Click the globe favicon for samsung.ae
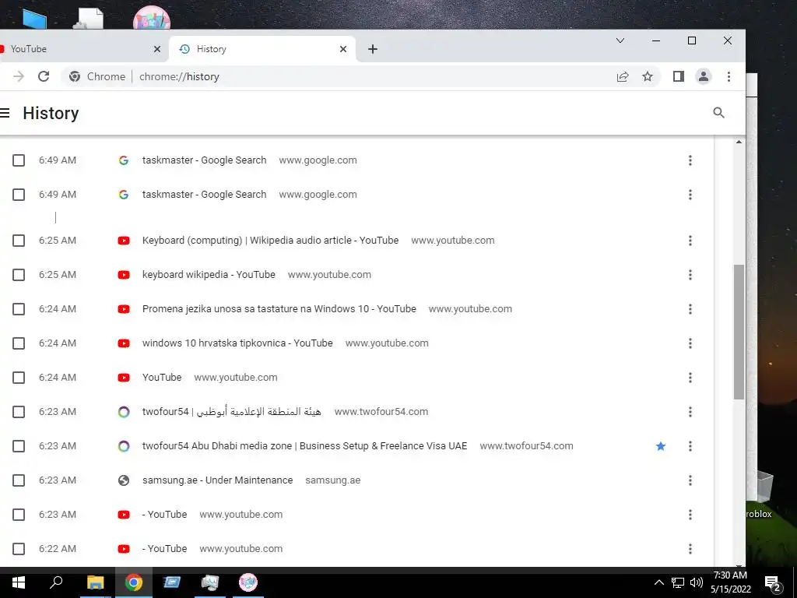797x598 pixels. (124, 480)
